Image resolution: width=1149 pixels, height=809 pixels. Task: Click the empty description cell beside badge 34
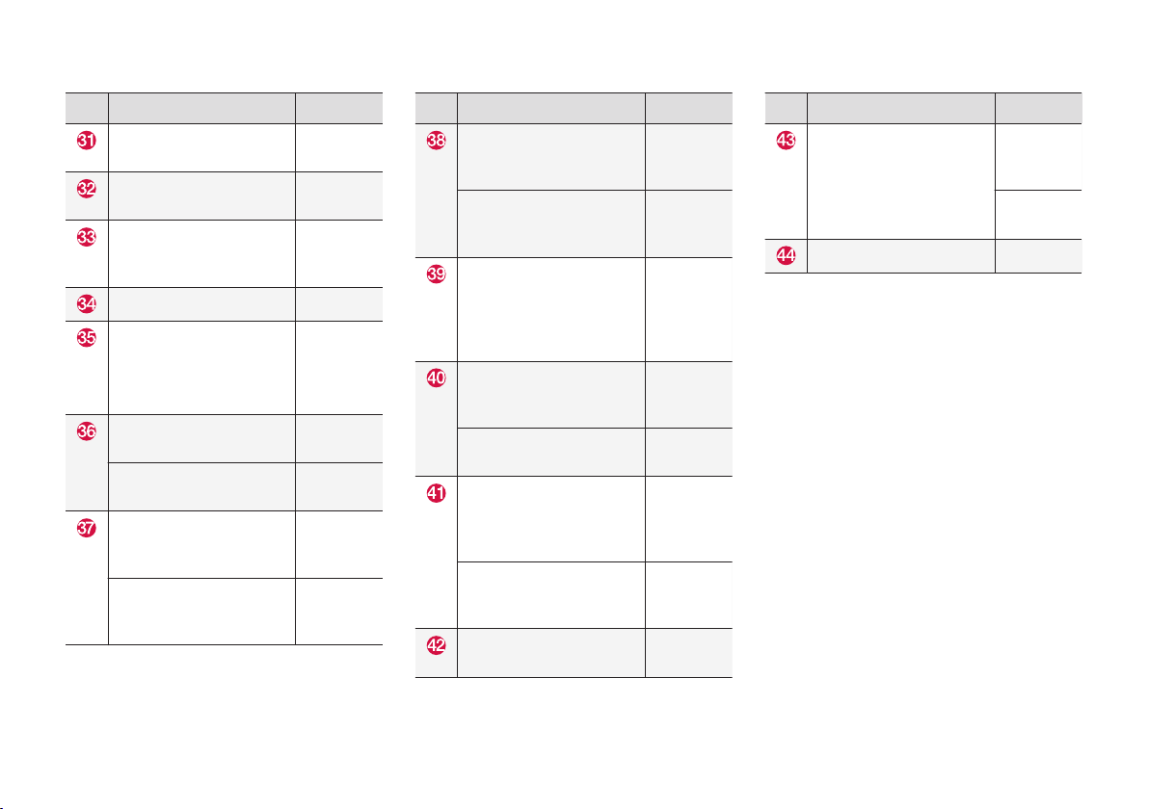pos(201,303)
